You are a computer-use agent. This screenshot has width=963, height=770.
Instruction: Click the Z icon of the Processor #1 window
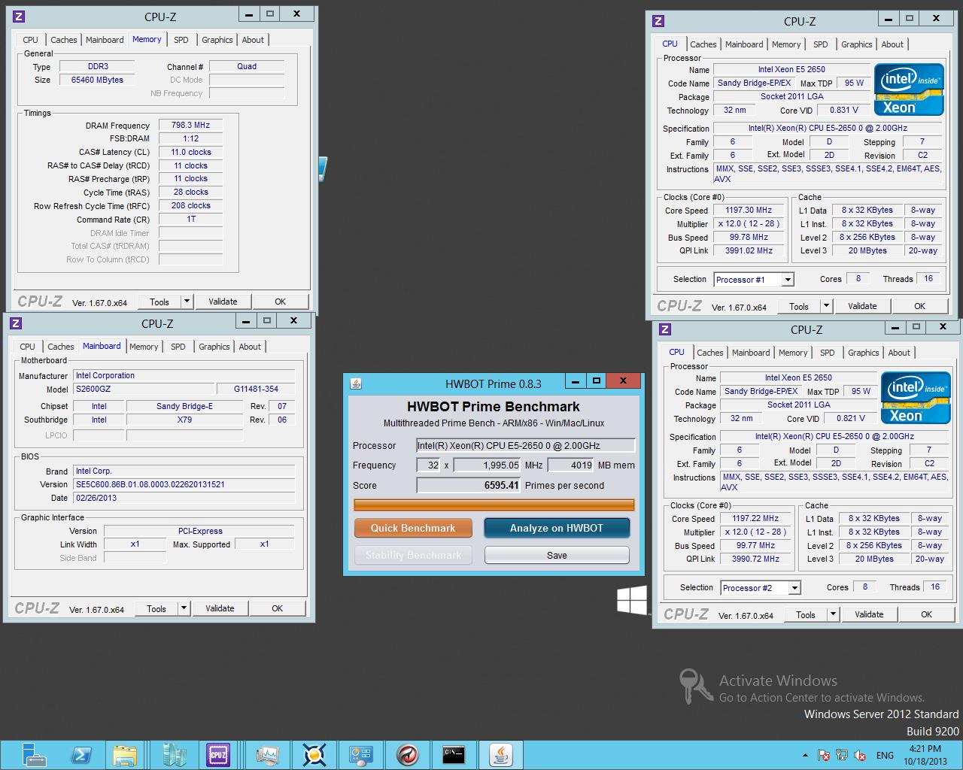pos(658,21)
